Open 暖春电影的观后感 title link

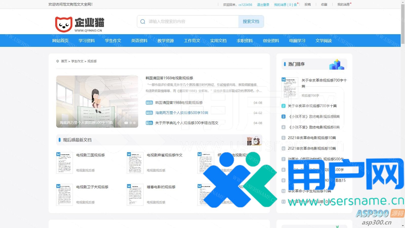161,187
